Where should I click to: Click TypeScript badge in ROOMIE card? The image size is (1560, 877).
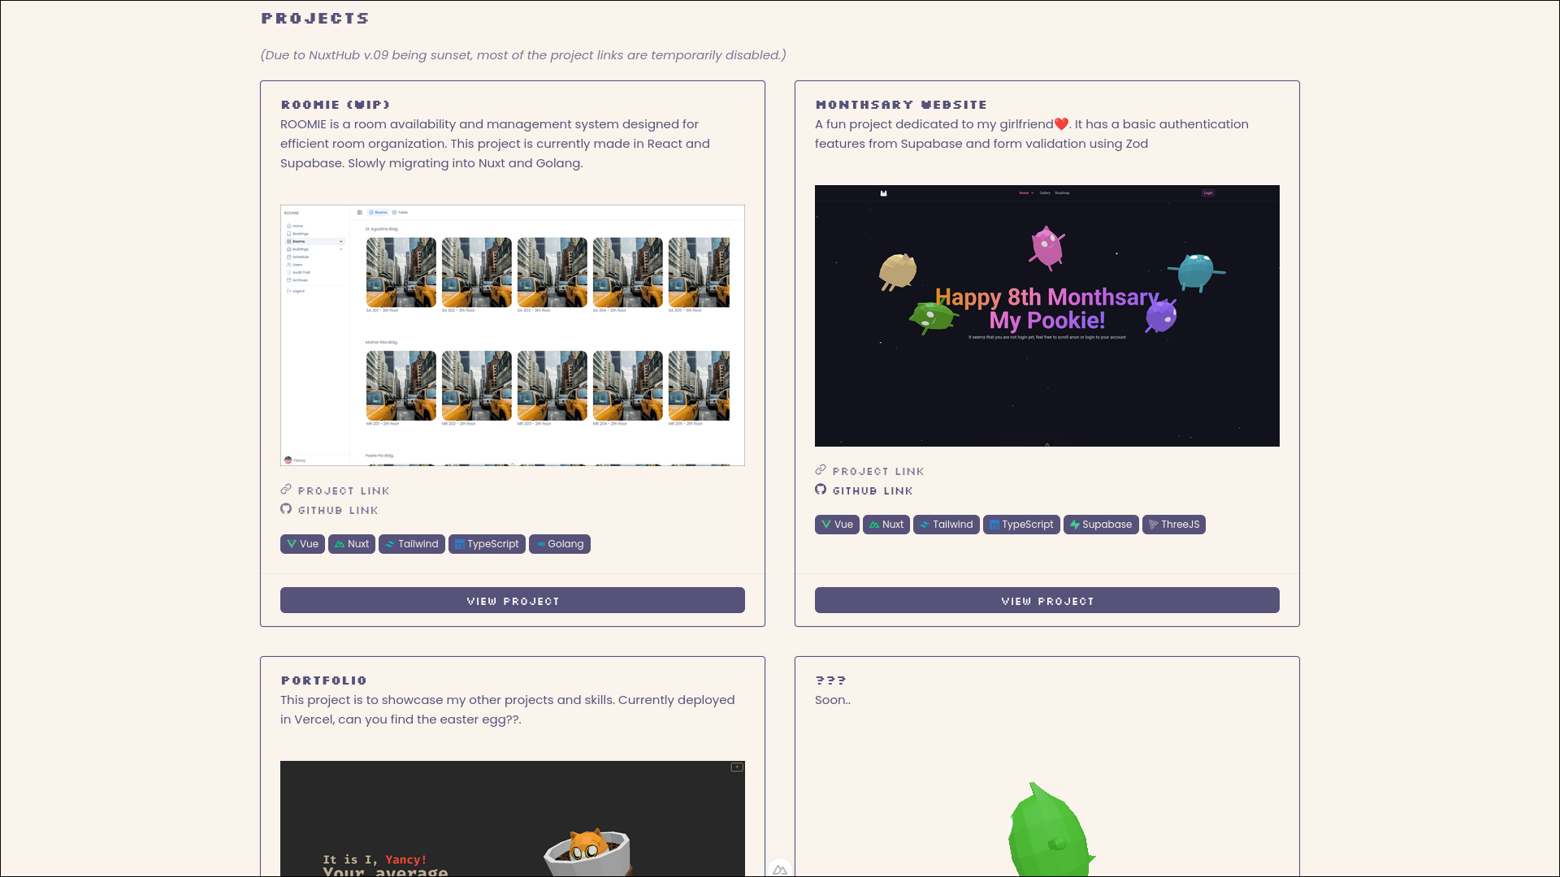487,544
